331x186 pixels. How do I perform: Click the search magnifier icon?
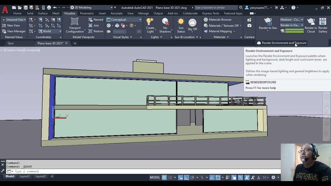pyautogui.click(x=241, y=8)
